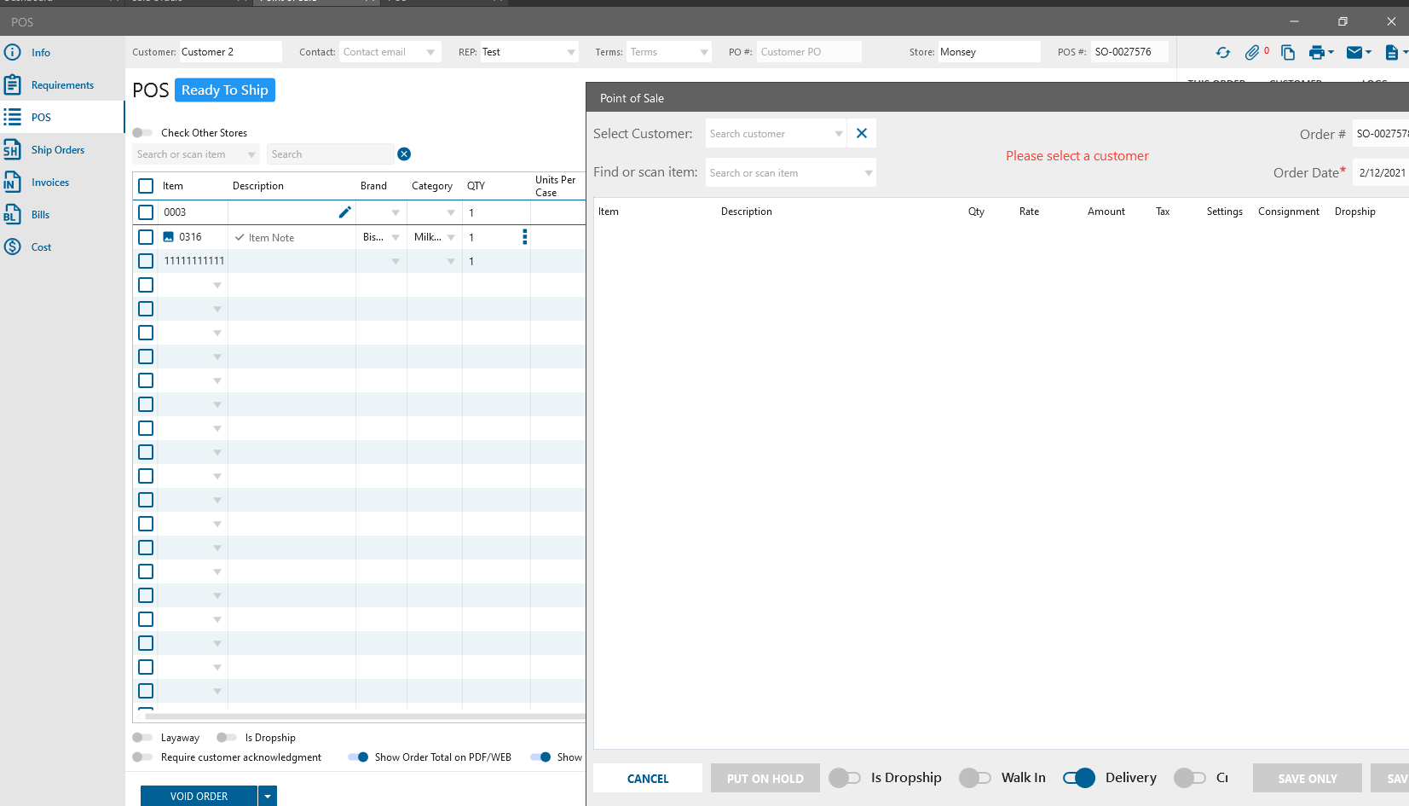Click the copy order icon
This screenshot has width=1409, height=806.
point(1288,53)
